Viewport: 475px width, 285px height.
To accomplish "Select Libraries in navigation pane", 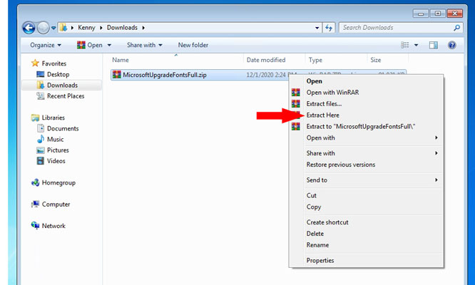I will click(53, 118).
